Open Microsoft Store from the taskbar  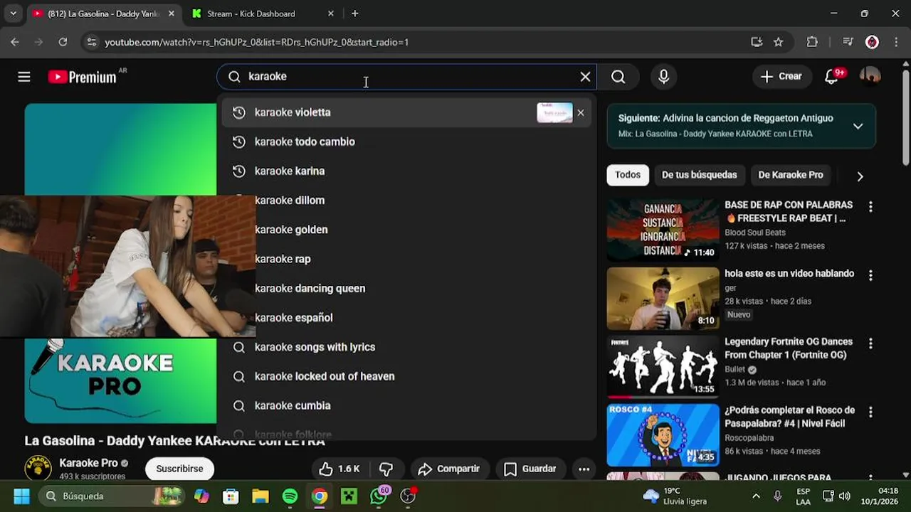231,496
